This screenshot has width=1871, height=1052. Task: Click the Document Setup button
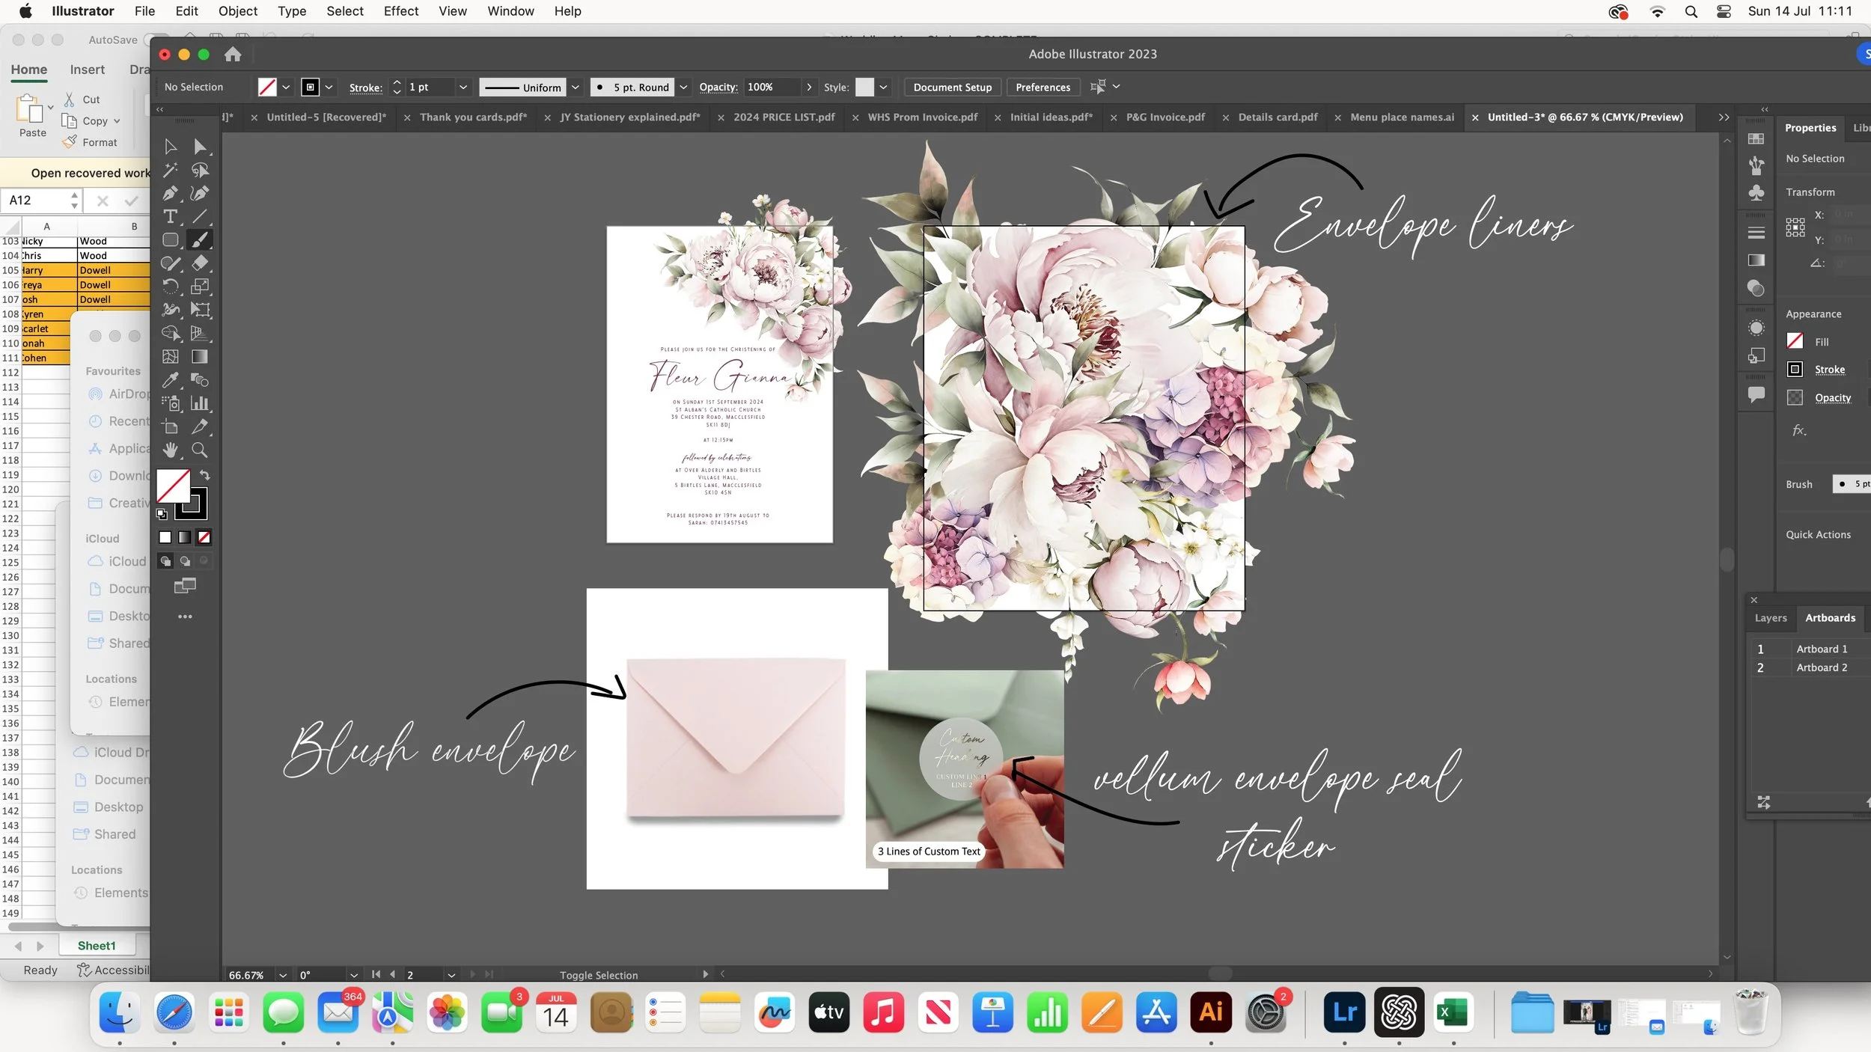point(952,87)
